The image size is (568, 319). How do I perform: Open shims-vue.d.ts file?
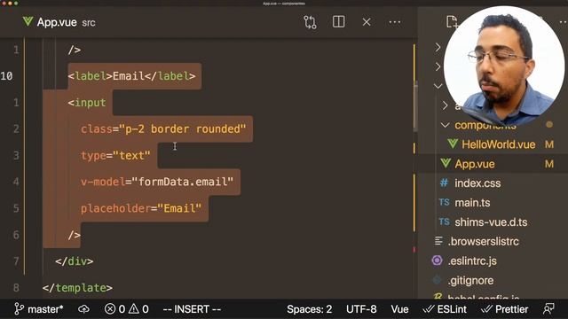[491, 222]
